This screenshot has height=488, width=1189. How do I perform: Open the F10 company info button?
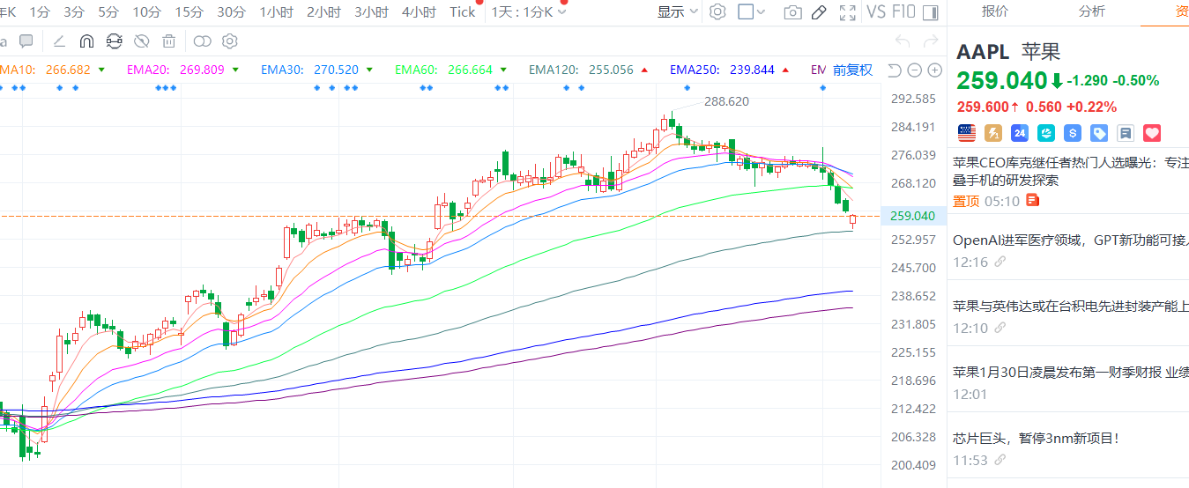click(903, 12)
